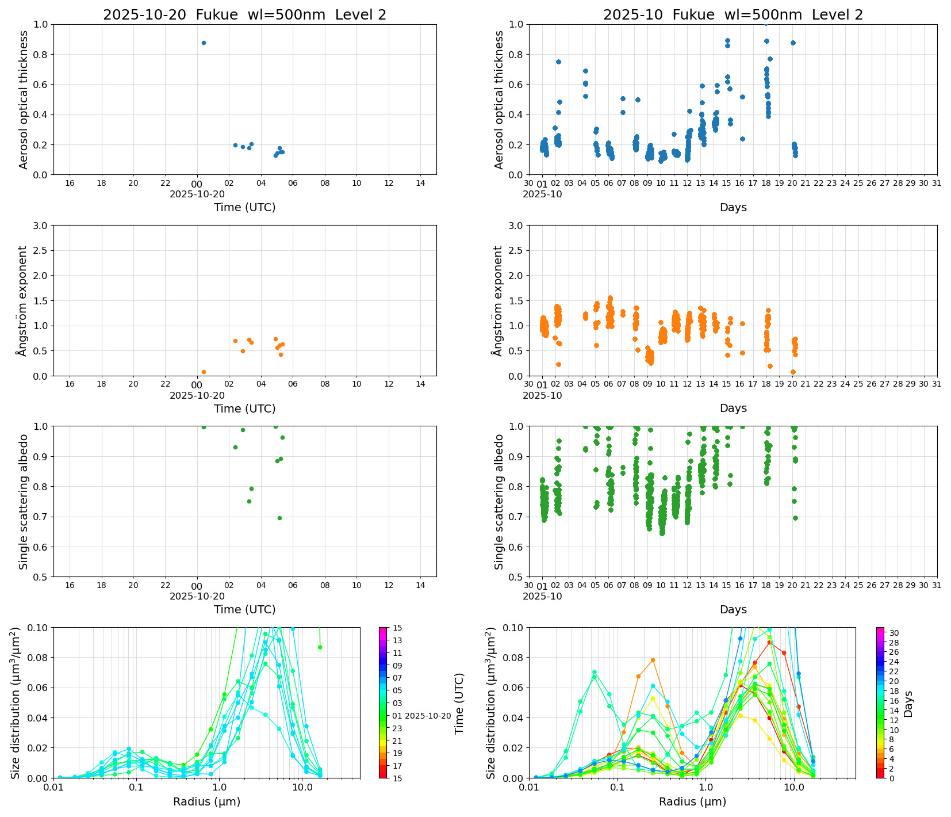Click the '30' tick label on the Days colorbar
This screenshot has width=951, height=817.
(894, 633)
